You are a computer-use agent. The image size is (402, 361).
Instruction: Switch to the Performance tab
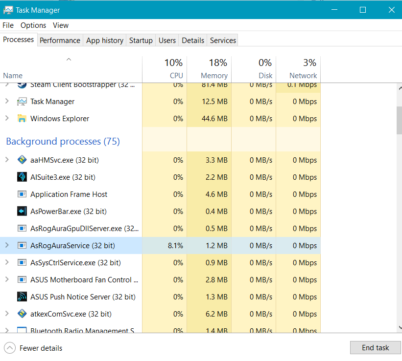60,41
